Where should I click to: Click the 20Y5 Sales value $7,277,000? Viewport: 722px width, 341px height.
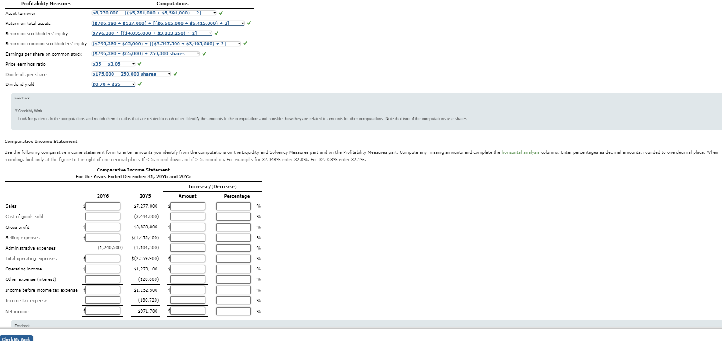tap(146, 206)
